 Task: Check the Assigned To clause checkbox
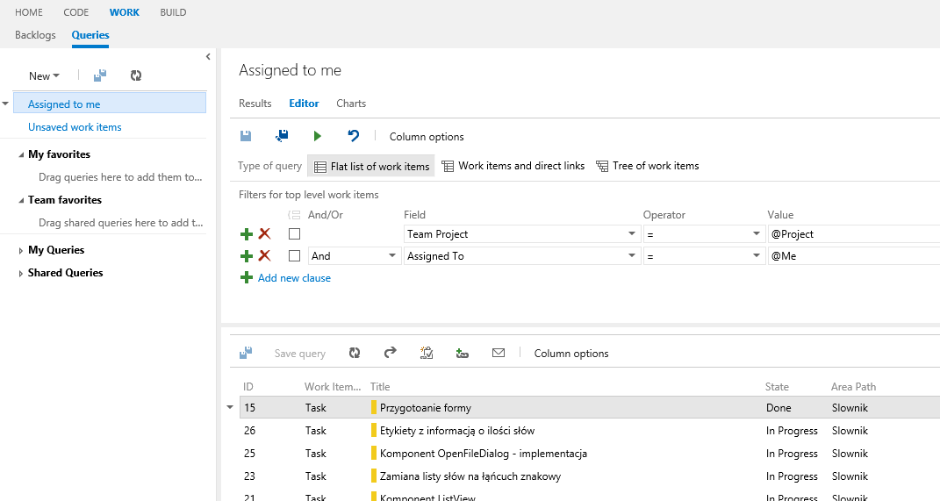coord(295,256)
